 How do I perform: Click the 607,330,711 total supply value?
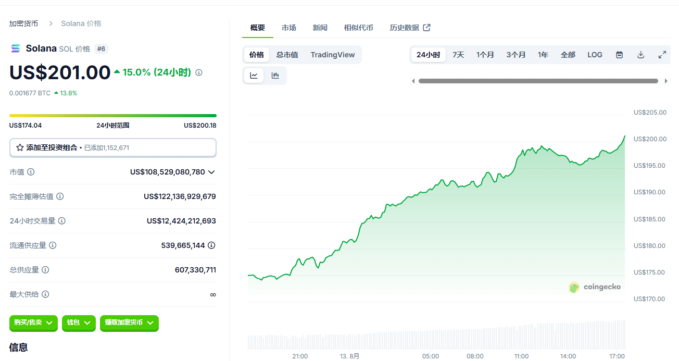[x=196, y=270]
